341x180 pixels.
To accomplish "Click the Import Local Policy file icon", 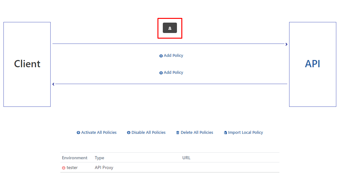I will coord(225,133).
